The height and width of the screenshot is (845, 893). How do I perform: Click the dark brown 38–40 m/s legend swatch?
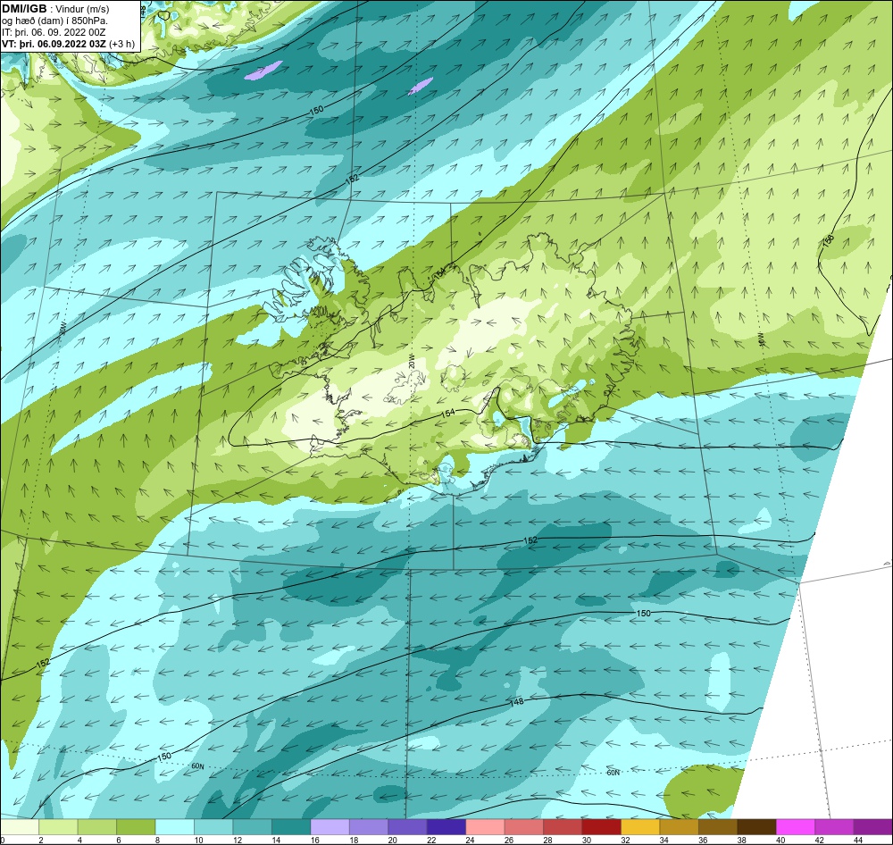pos(756,827)
